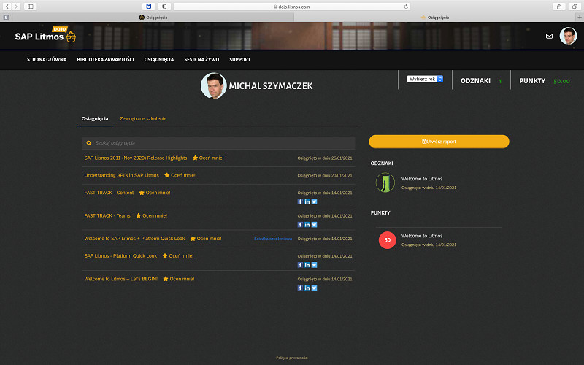Viewport: 584px width, 365px height.
Task: Go forward with Safari forward arrow
Action: click(x=16, y=7)
